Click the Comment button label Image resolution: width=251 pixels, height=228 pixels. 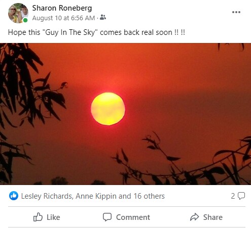point(133,217)
